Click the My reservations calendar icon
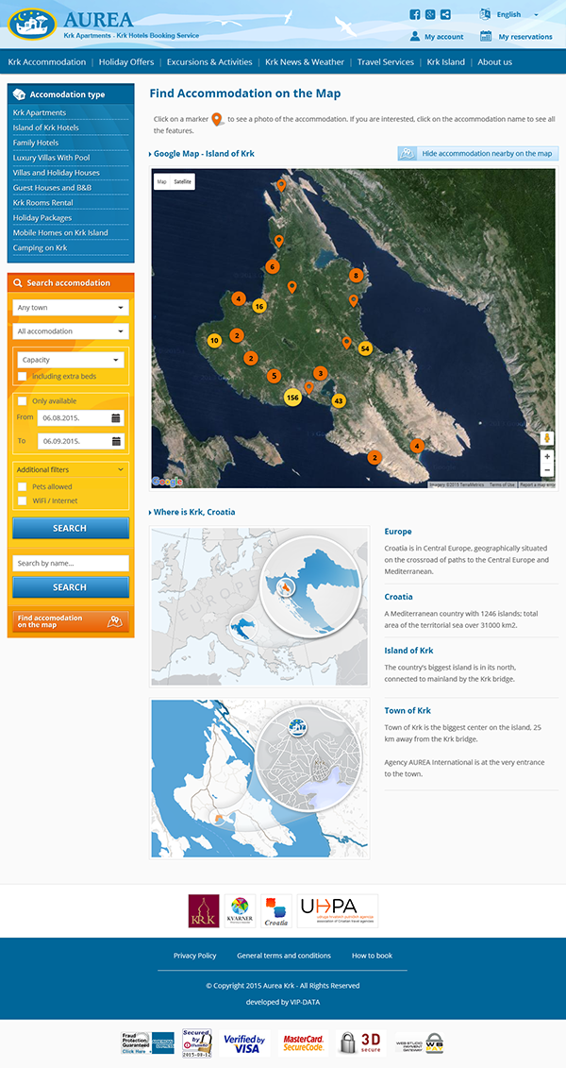 pyautogui.click(x=486, y=36)
